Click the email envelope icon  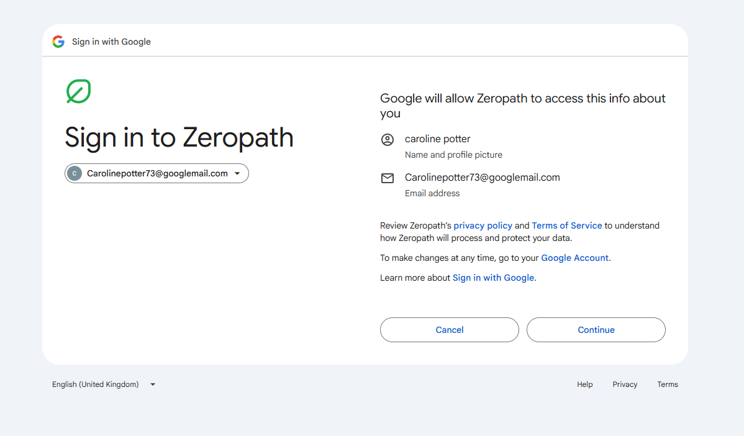click(388, 178)
